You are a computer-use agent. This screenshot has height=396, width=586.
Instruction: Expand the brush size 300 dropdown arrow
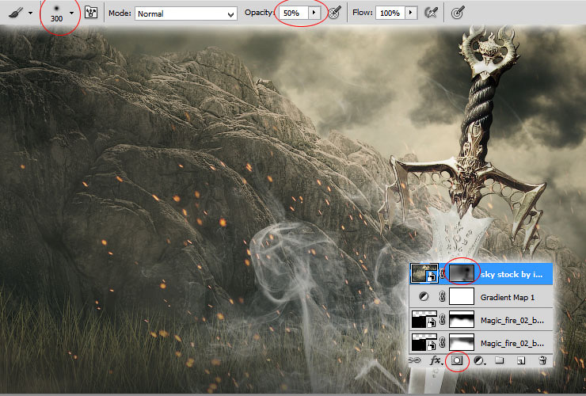pyautogui.click(x=71, y=13)
